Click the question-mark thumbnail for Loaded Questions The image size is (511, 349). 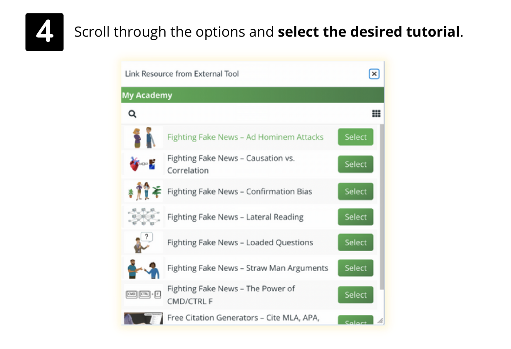pos(143,242)
